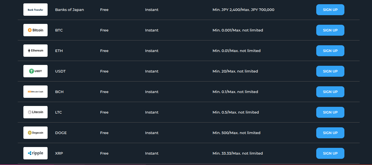Hit Sign Up beside ETH
Viewport: 372px width, 165px height.
330,51
